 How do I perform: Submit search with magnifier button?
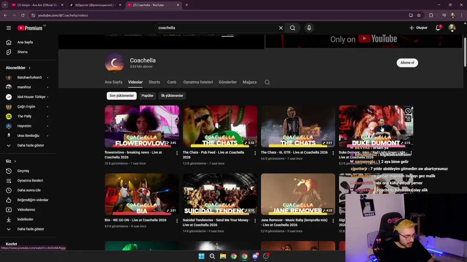(293, 28)
